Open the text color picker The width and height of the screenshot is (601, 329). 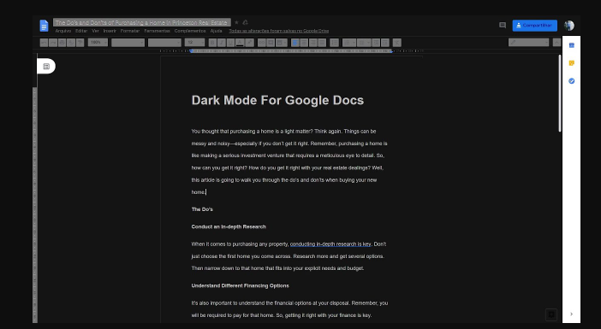tap(240, 43)
